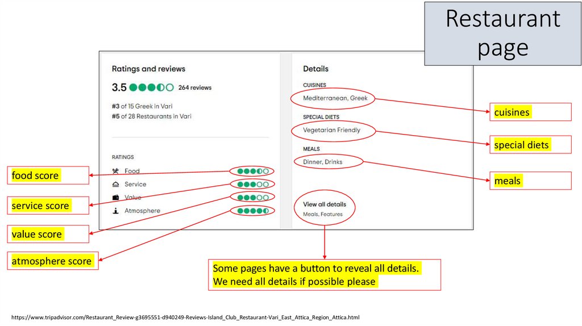The height and width of the screenshot is (326, 582).
Task: Click the overall 3.5 rating bubbles
Action: 151,87
